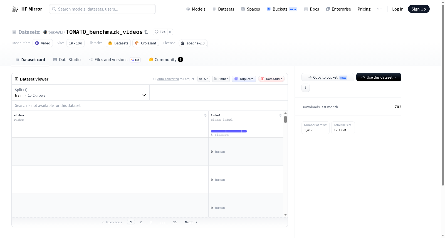Sort by the label column arrows
This screenshot has width=445, height=238.
pyautogui.click(x=280, y=115)
